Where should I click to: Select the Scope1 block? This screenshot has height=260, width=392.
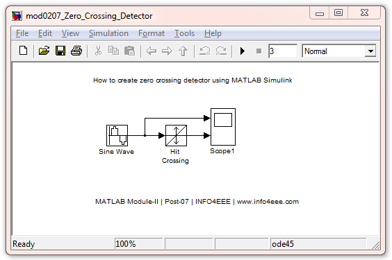223,127
